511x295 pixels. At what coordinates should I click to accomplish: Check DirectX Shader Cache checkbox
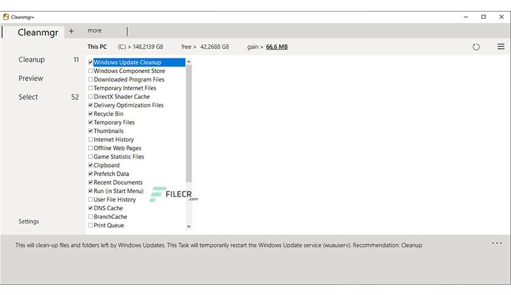(x=90, y=96)
